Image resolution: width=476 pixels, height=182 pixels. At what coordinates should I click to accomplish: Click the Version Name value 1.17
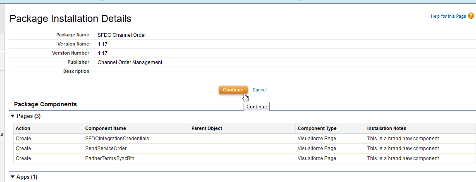click(102, 44)
